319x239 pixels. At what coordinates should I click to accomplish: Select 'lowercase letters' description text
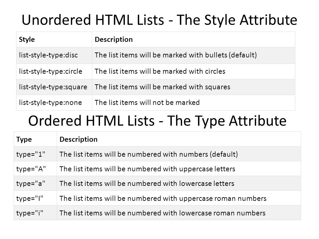147,184
